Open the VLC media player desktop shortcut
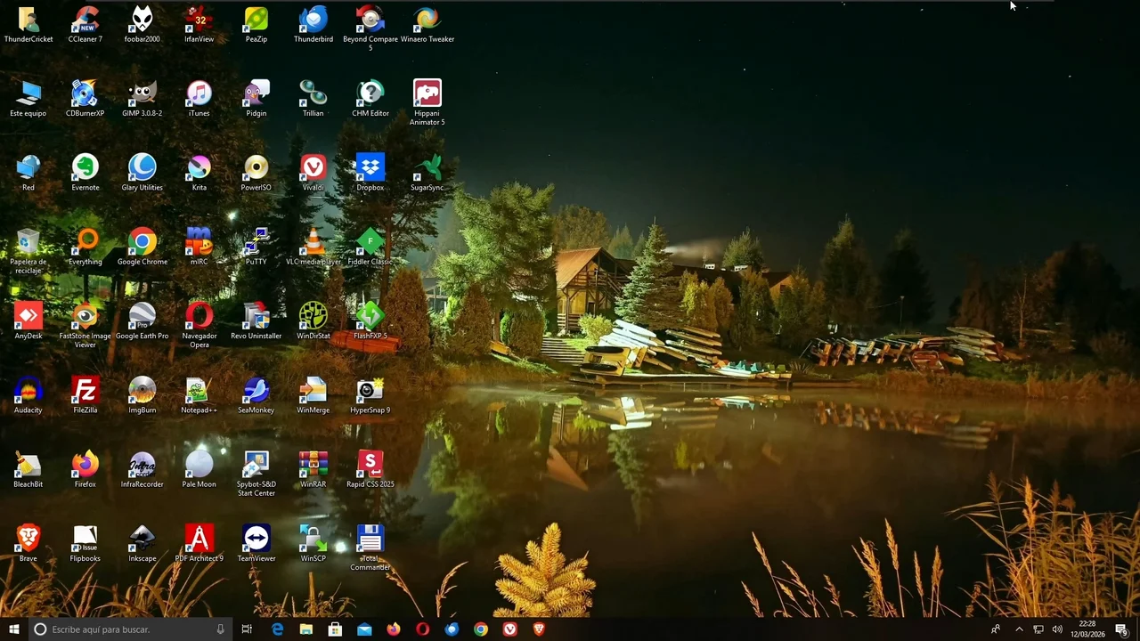 pyautogui.click(x=313, y=242)
